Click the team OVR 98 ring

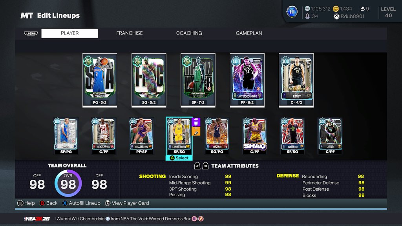click(x=68, y=183)
